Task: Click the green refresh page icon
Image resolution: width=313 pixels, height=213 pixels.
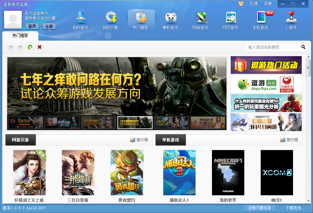Action: tap(30, 47)
